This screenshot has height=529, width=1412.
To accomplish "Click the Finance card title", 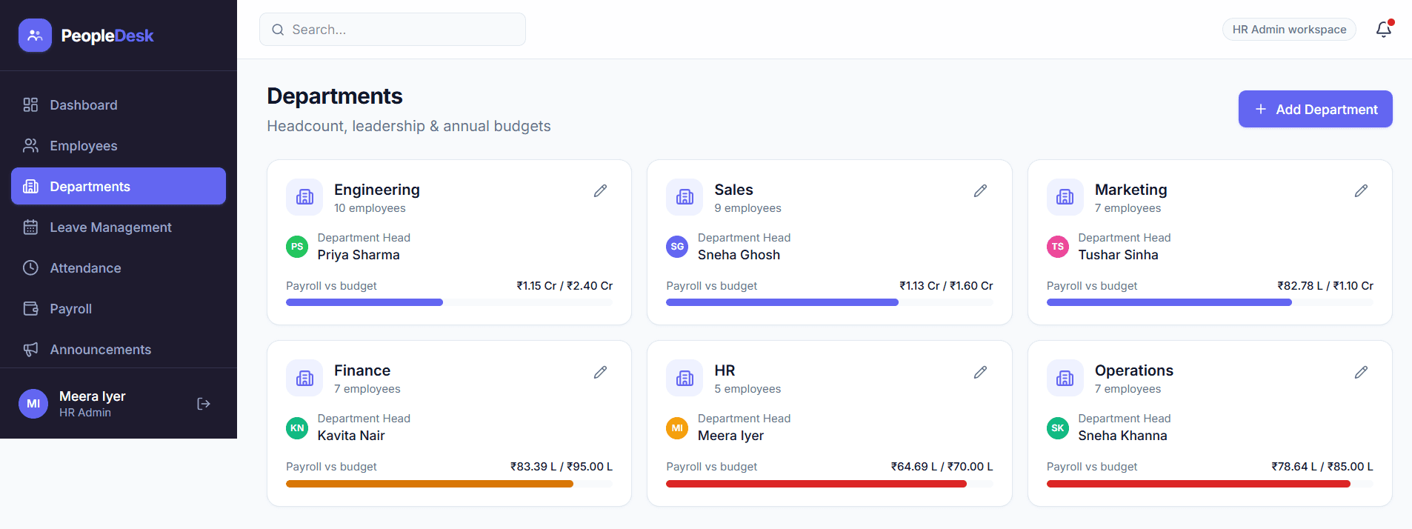I will 362,370.
